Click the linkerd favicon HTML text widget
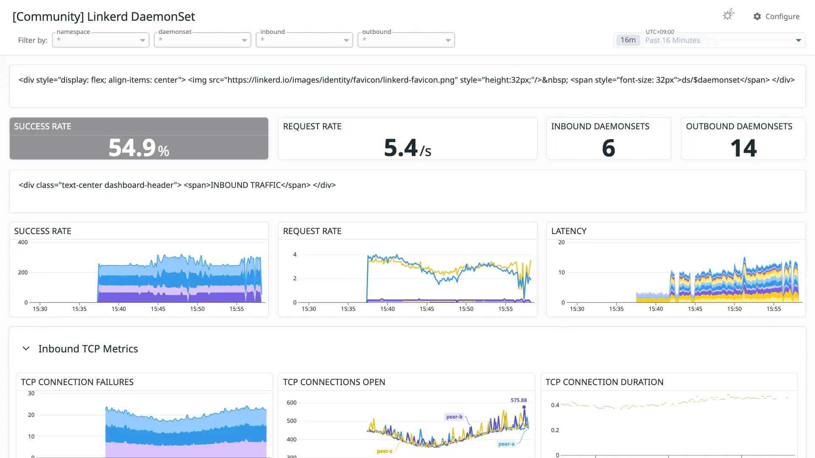 [407, 86]
